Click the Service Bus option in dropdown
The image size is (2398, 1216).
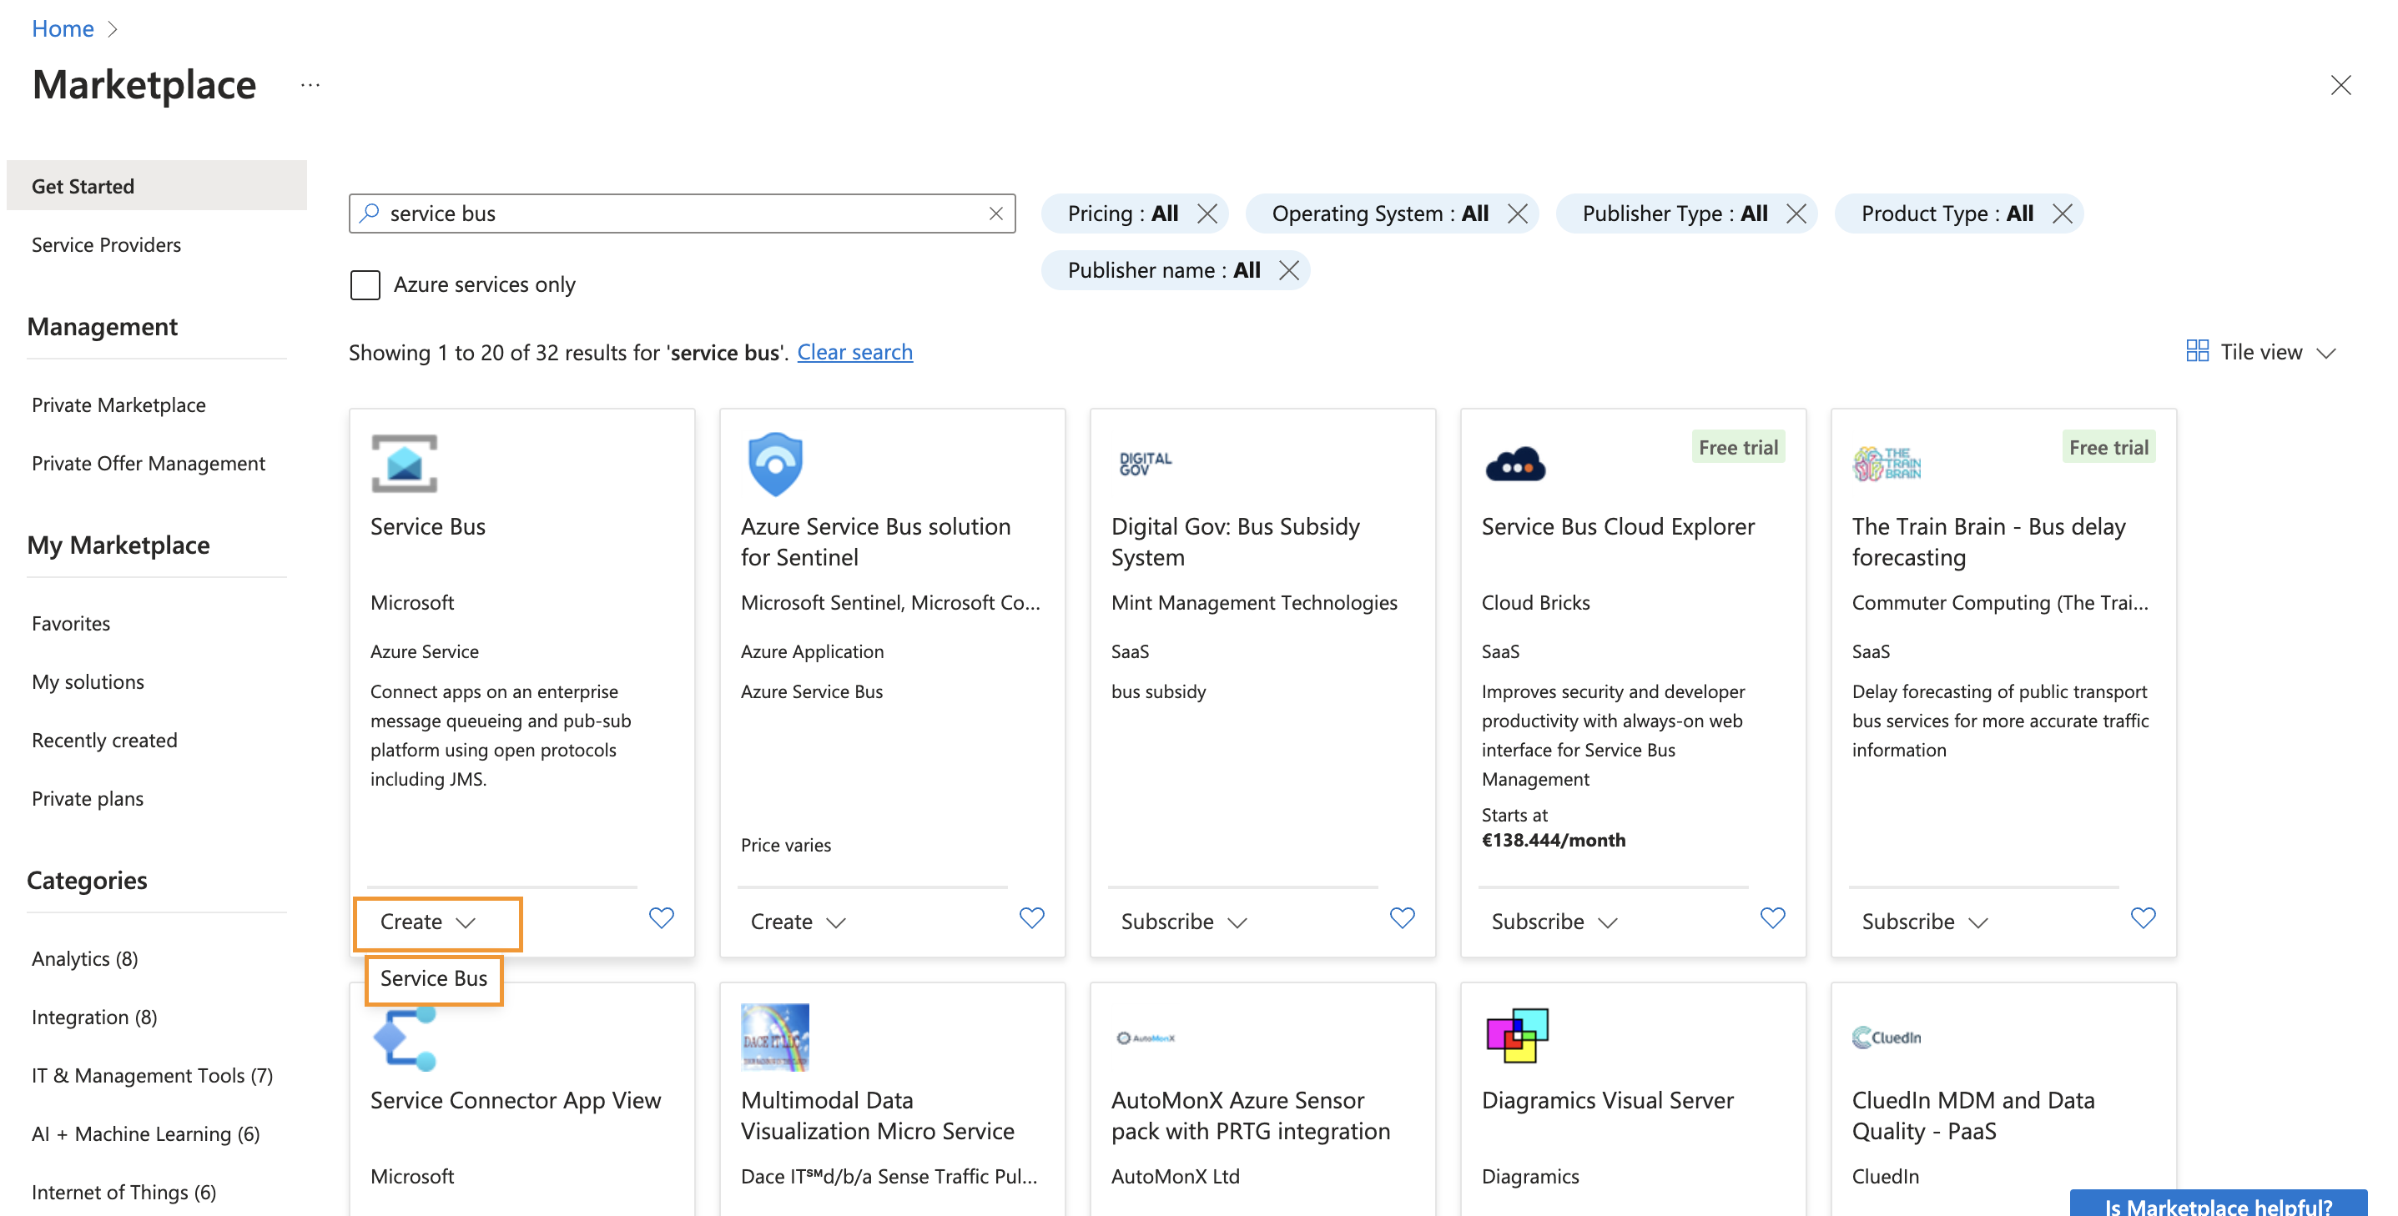(433, 977)
